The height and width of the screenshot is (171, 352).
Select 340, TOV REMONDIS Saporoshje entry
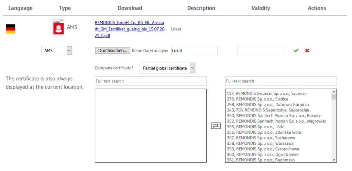pyautogui.click(x=268, y=110)
